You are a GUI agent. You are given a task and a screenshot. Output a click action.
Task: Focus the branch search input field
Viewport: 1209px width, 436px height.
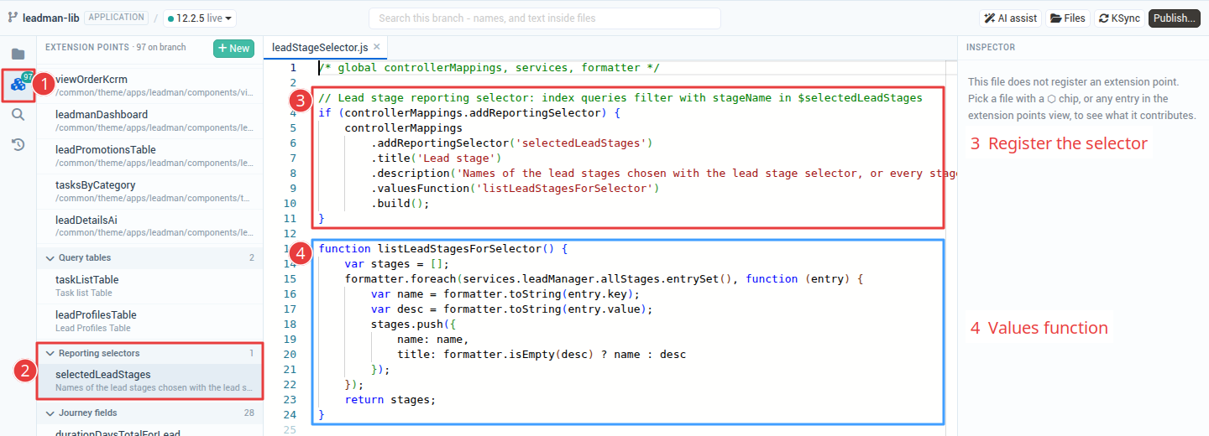(545, 18)
